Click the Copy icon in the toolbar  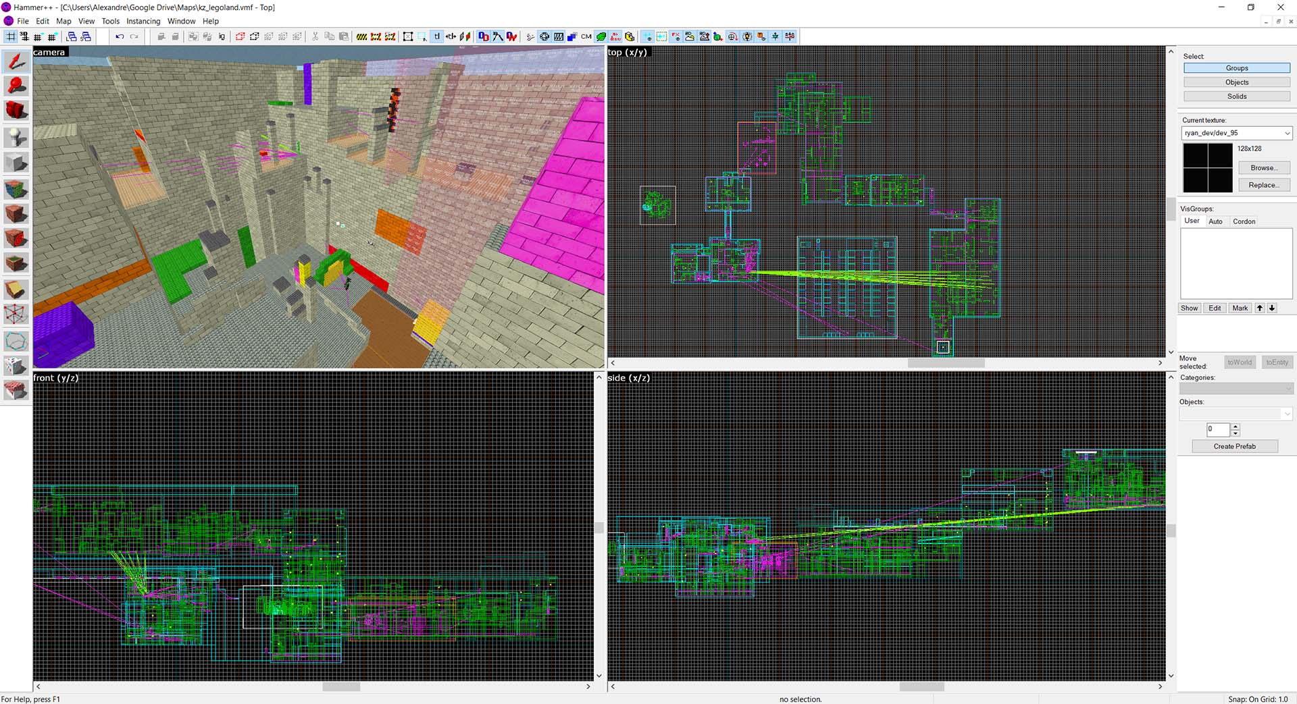329,36
